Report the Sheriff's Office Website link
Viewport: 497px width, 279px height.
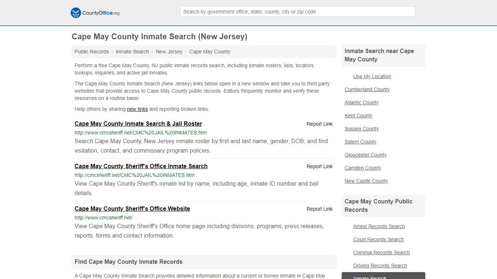pos(319,209)
